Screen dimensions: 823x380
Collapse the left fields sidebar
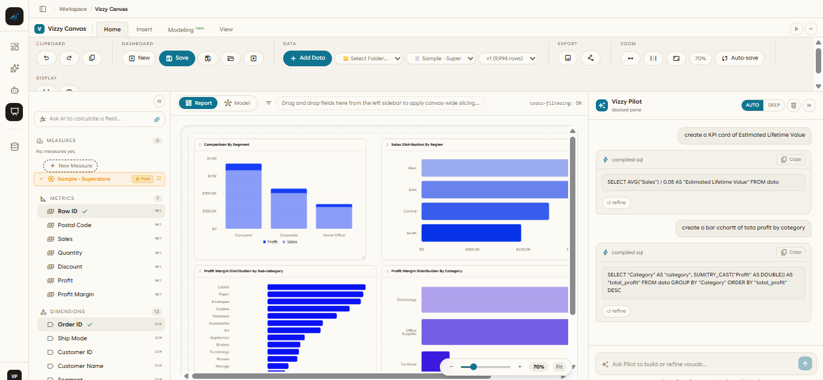159,101
